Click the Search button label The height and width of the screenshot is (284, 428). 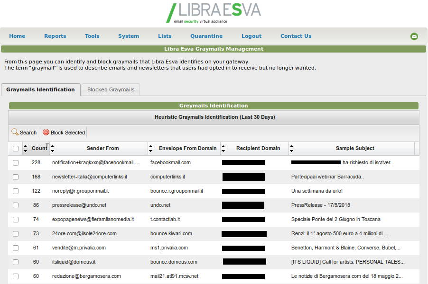(x=28, y=133)
